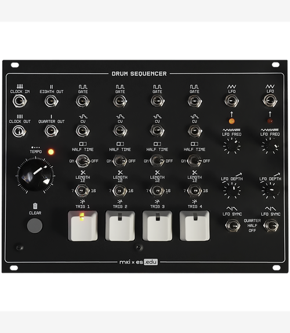Click the LFO jack above the bright orange LED
Screen dimensions: 290x333
[x=231, y=101]
